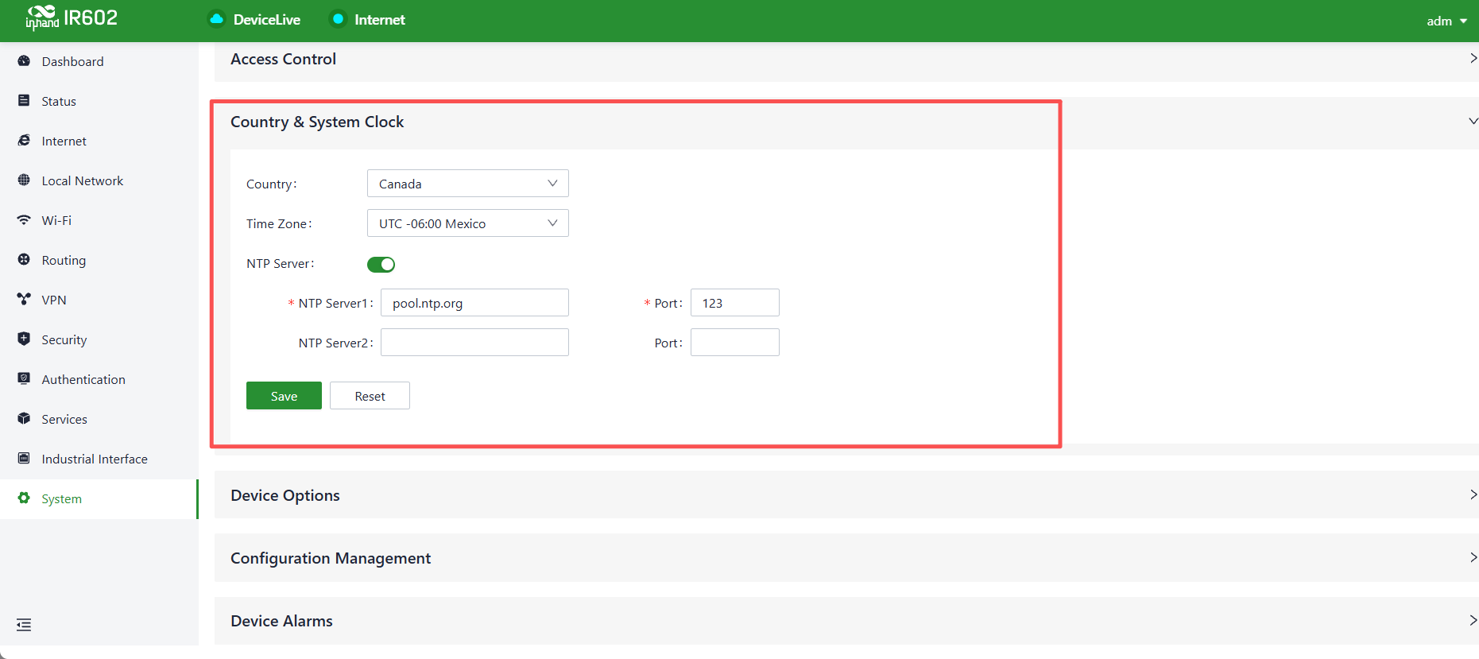
Task: Open the Services menu item
Action: [x=99, y=419]
